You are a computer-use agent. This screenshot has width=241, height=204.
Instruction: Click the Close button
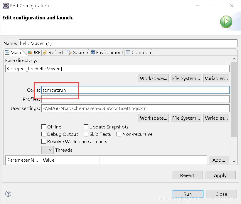(x=221, y=194)
